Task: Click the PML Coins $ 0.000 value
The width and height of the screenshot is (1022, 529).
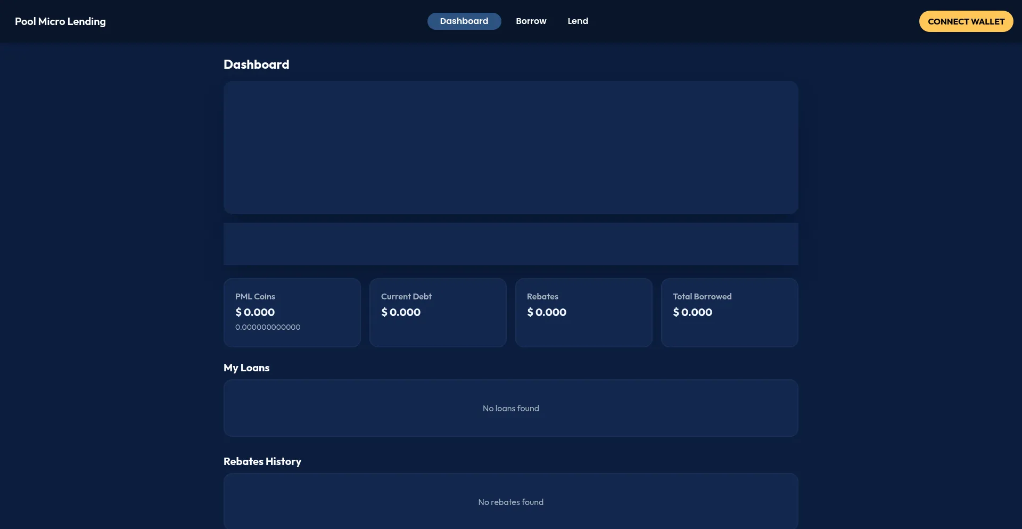Action: pos(255,312)
